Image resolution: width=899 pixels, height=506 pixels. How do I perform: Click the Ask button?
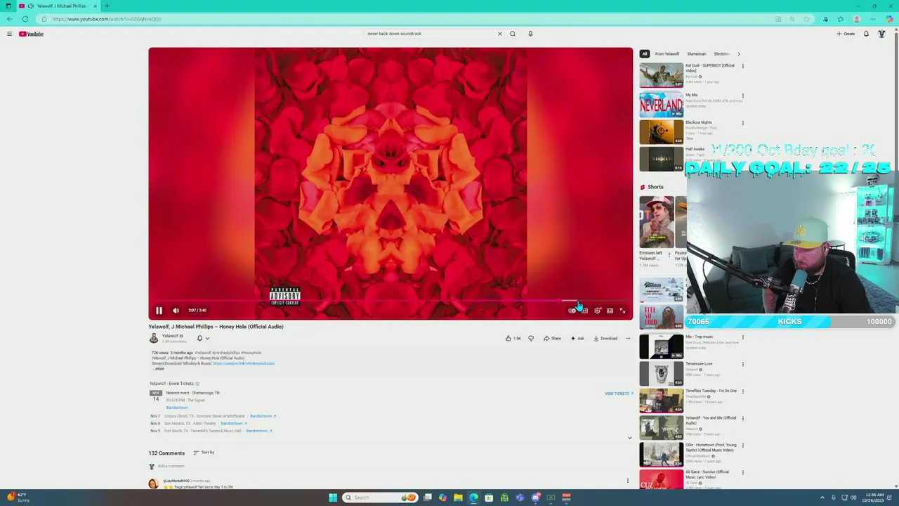[577, 338]
